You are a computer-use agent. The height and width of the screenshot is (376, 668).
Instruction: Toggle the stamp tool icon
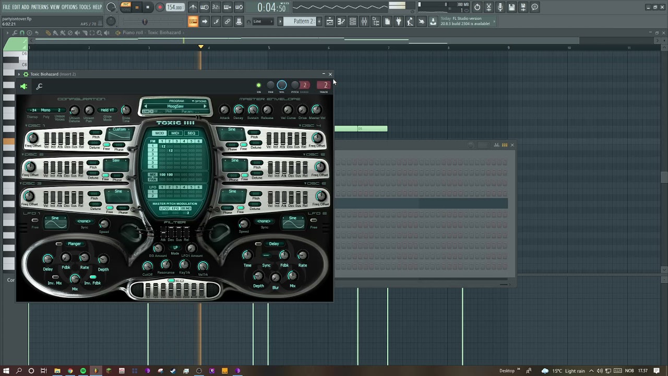pos(238,21)
